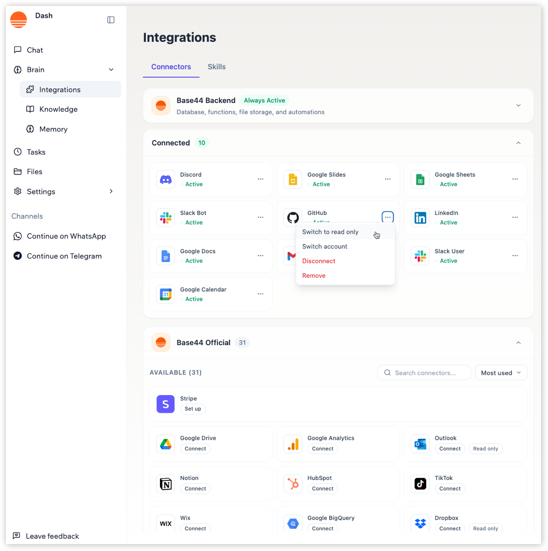Open the Most used sort dropdown
Image resolution: width=548 pixels, height=551 pixels.
(x=501, y=372)
